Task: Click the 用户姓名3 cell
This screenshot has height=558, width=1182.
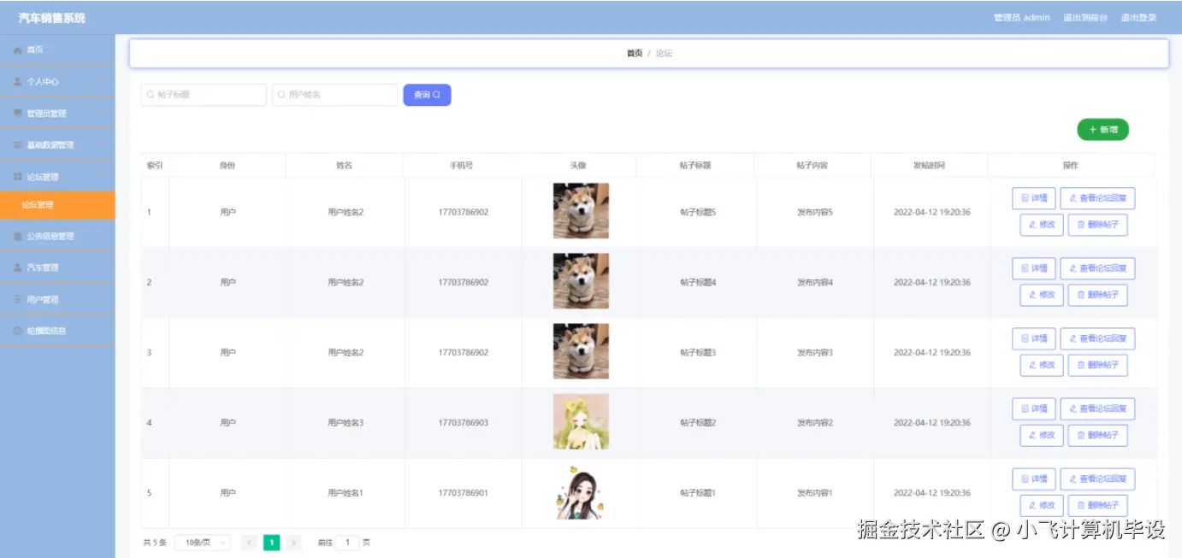Action: coord(346,423)
